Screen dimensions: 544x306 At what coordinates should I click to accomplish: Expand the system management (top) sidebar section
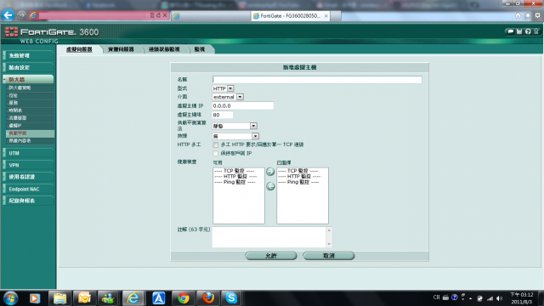pos(28,55)
